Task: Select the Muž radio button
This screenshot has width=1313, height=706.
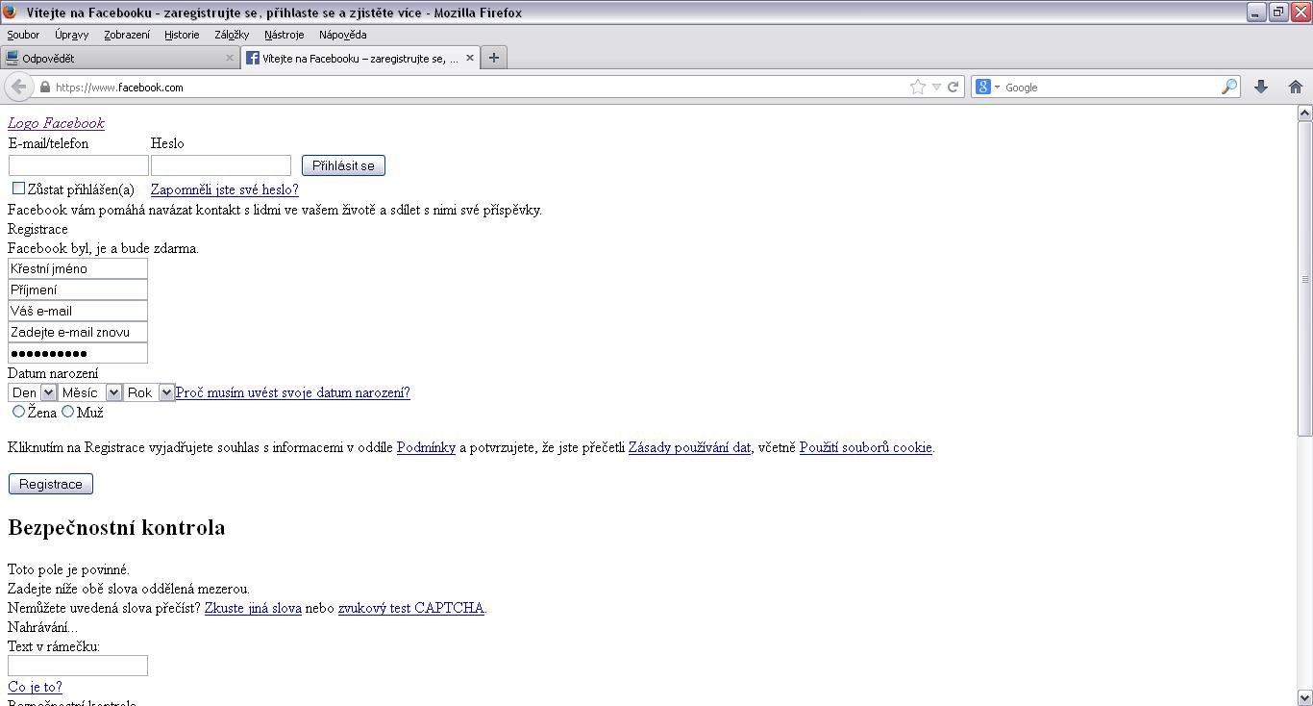Action: pos(67,411)
